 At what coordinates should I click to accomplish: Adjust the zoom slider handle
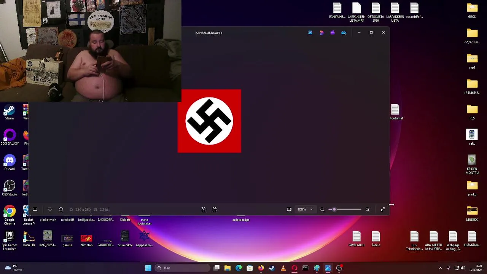[334, 209]
